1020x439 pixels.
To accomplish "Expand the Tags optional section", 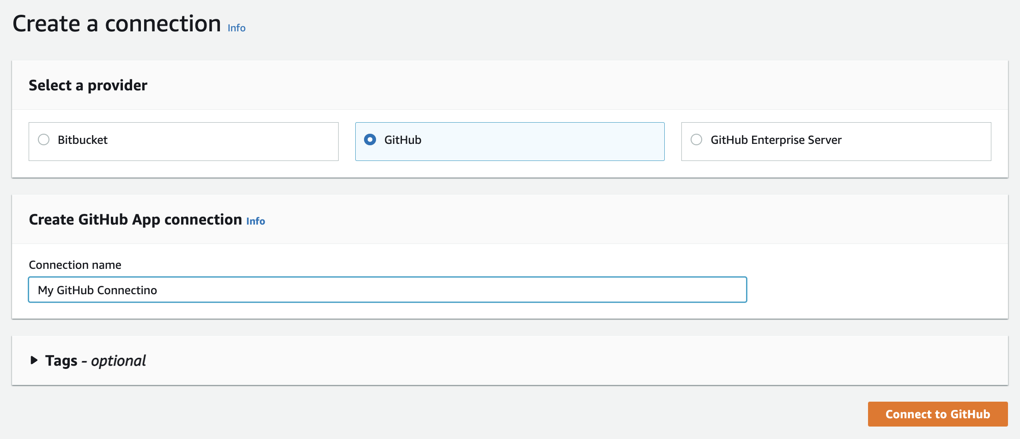I will [x=34, y=360].
